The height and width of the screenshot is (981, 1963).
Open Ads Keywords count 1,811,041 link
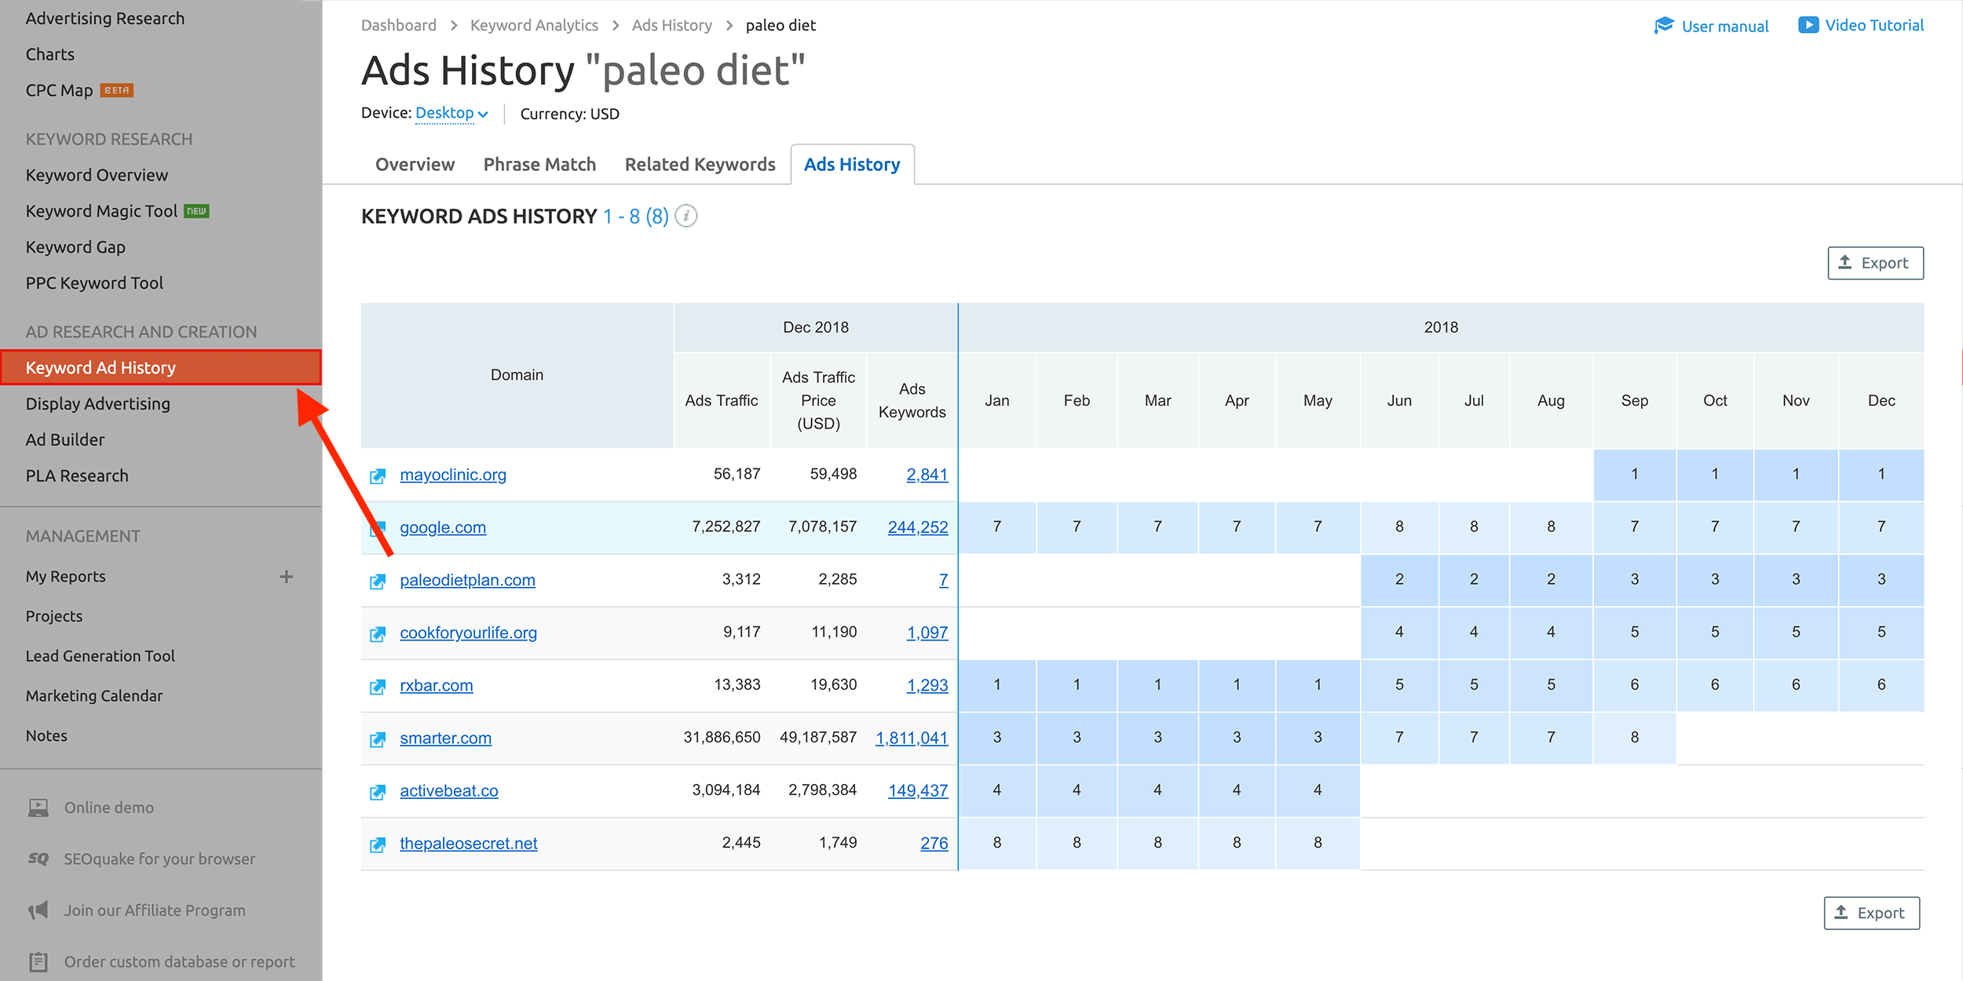click(x=911, y=738)
